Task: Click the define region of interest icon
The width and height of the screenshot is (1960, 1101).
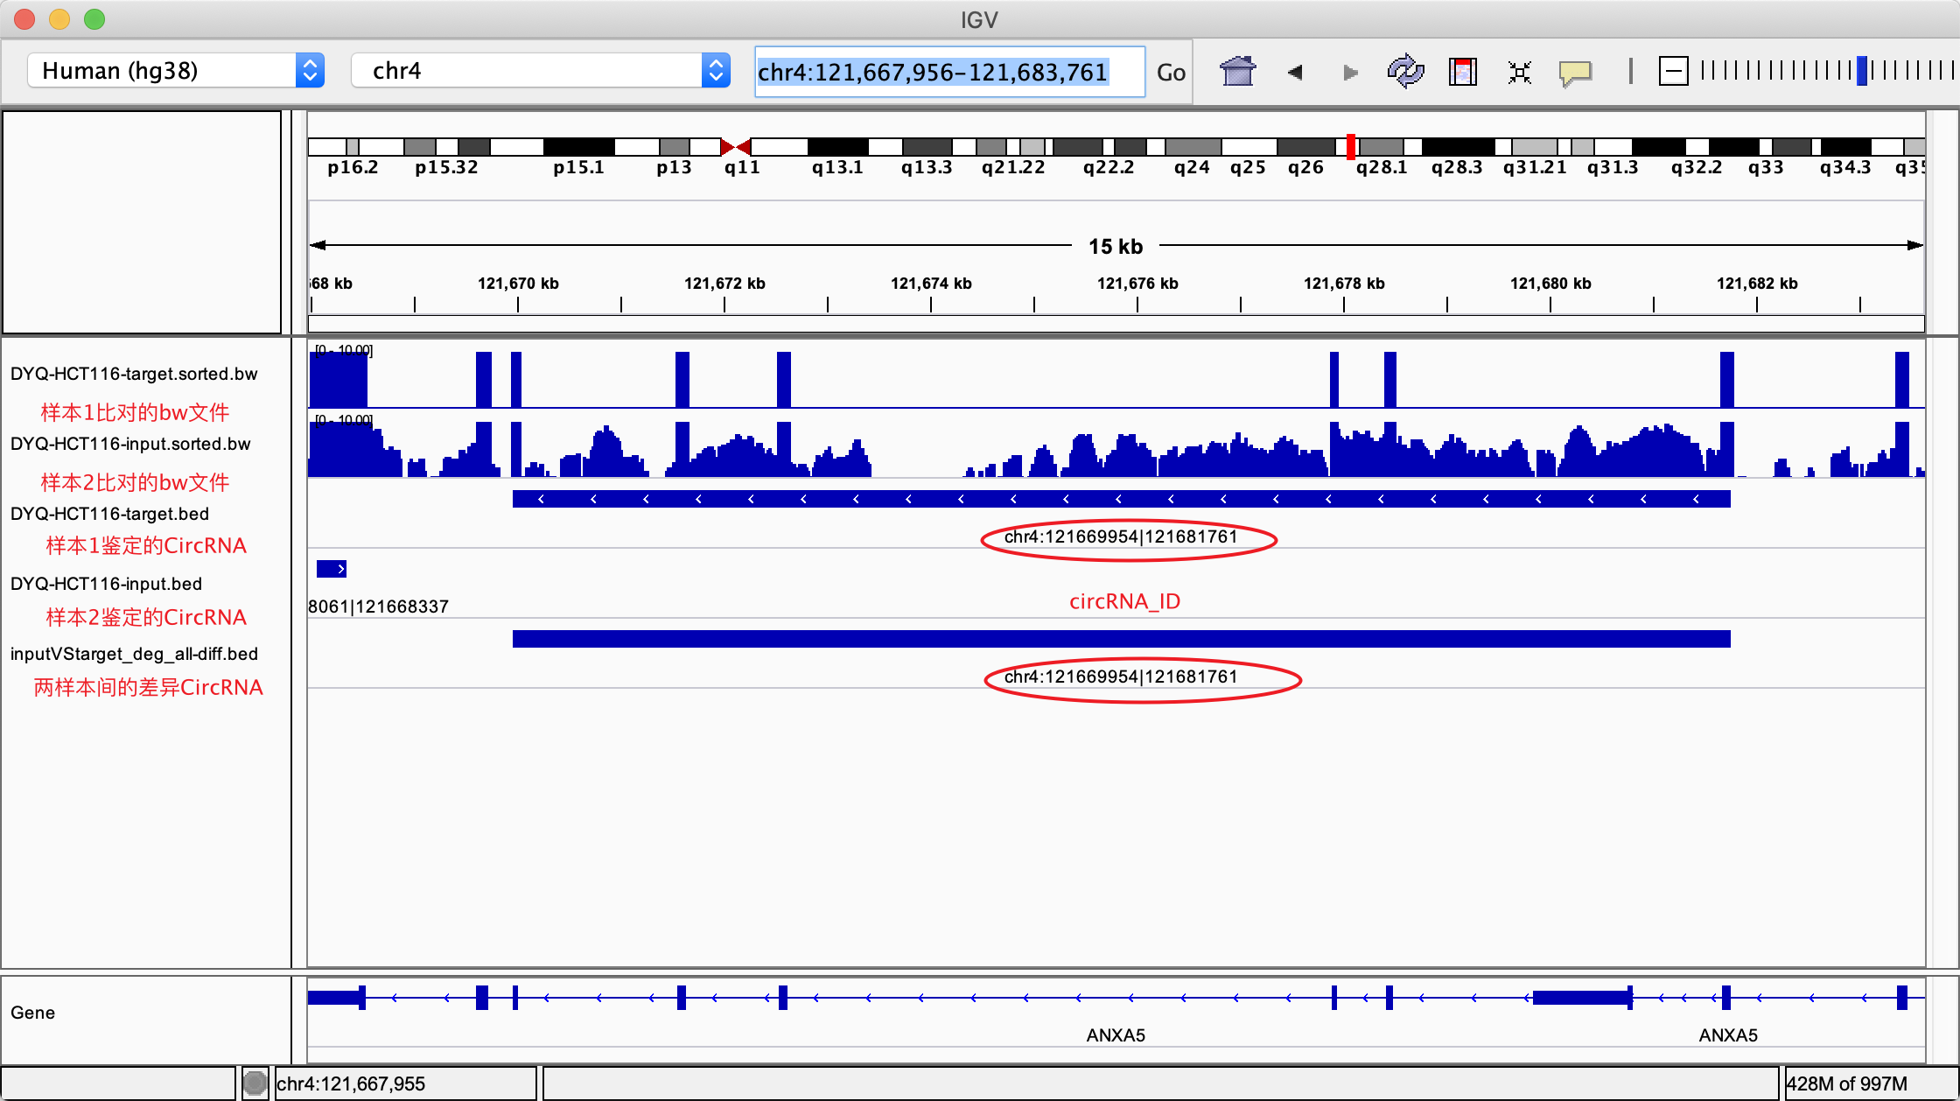Action: (x=1462, y=72)
